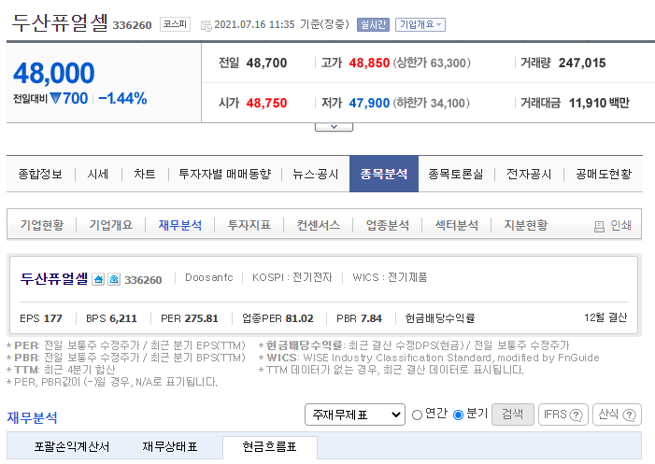Image resolution: width=655 pixels, height=464 pixels.
Task: Click the calendar clock icon beside the date
Action: click(x=206, y=26)
